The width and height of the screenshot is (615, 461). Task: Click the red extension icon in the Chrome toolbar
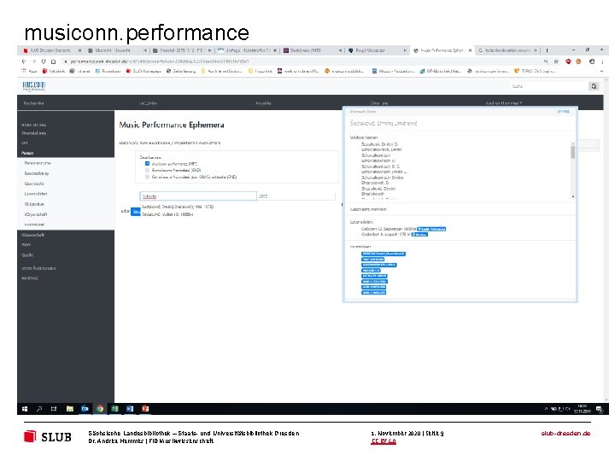568,61
